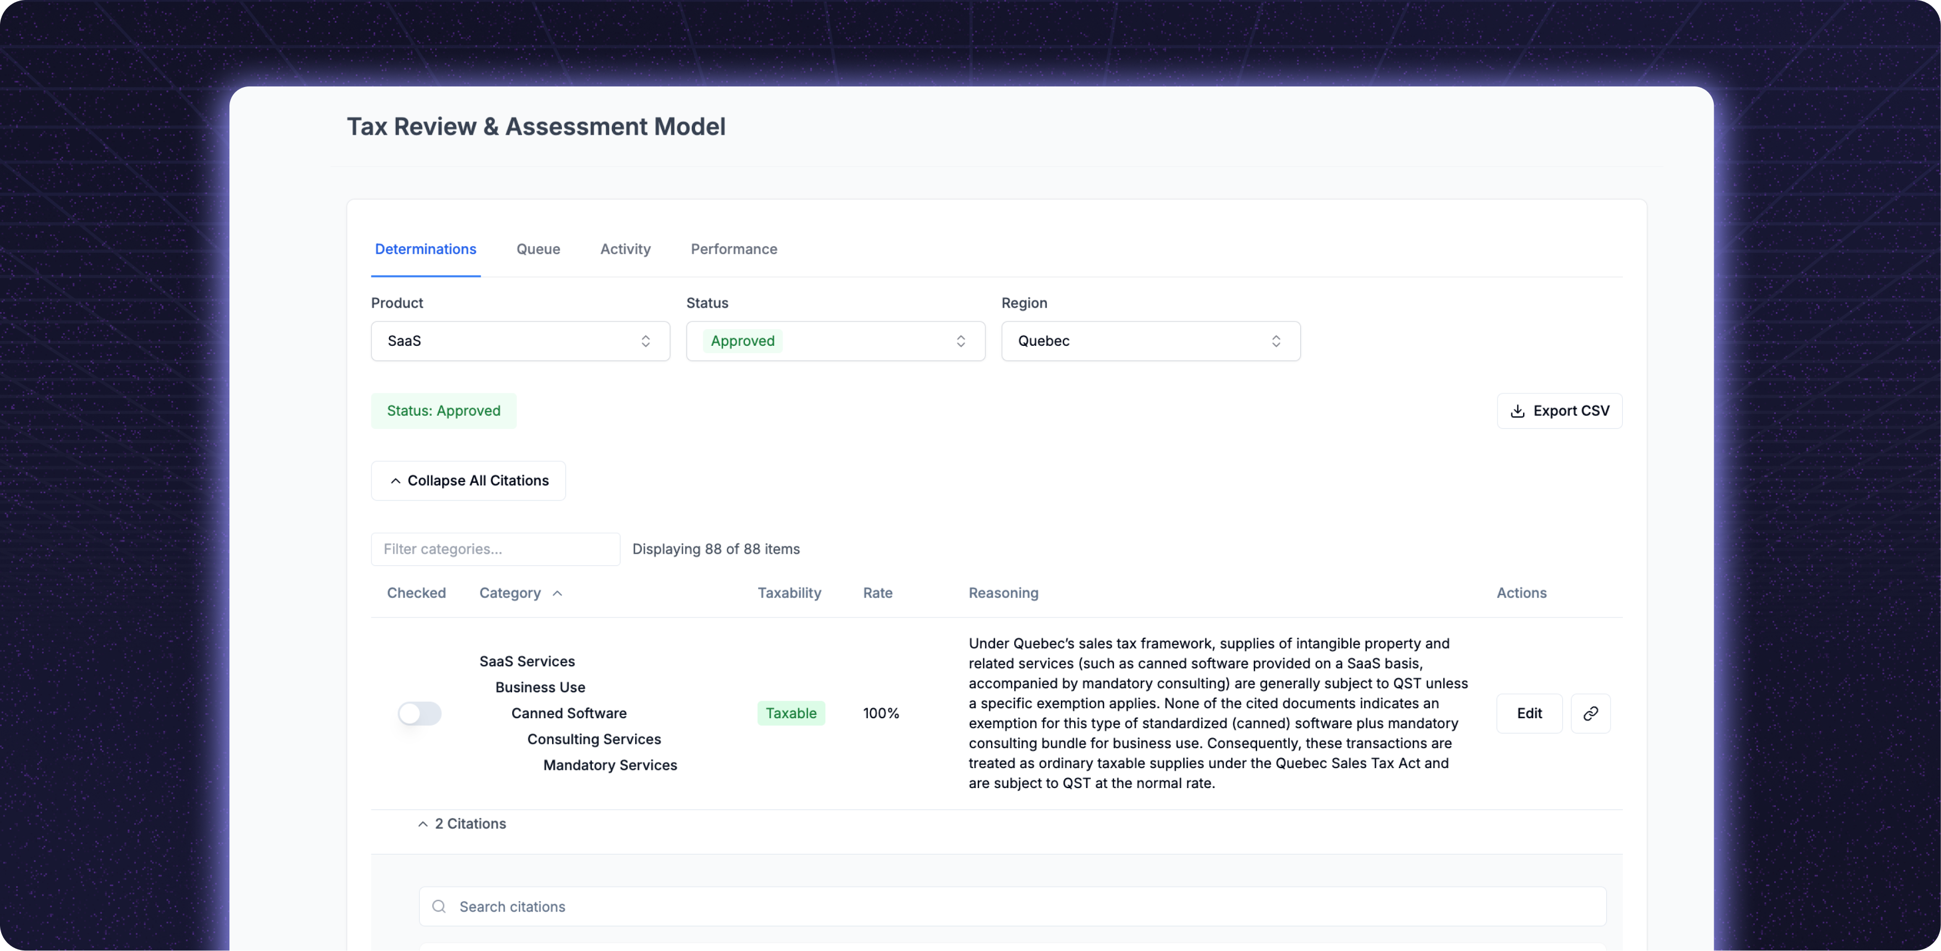Select the Determinations tab
Viewport: 1941px width, 951px height.
pos(425,249)
